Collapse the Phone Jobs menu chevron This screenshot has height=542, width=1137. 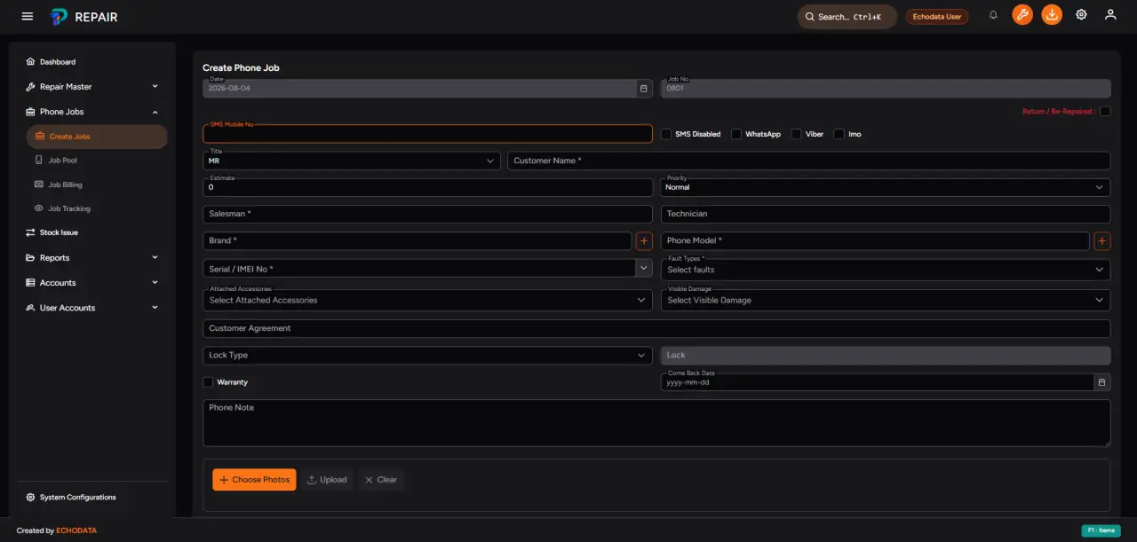click(x=155, y=112)
